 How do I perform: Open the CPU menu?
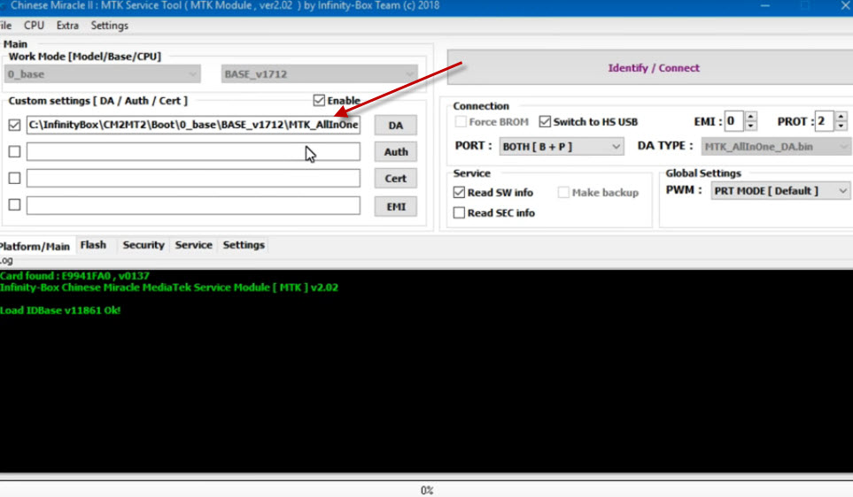34,26
